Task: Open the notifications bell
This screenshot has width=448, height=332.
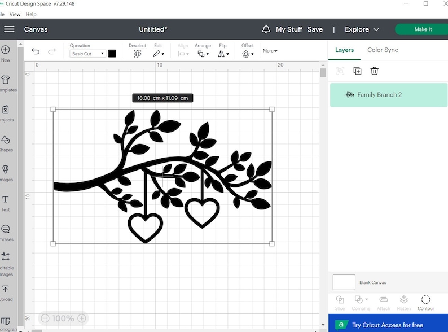Action: pos(266,29)
